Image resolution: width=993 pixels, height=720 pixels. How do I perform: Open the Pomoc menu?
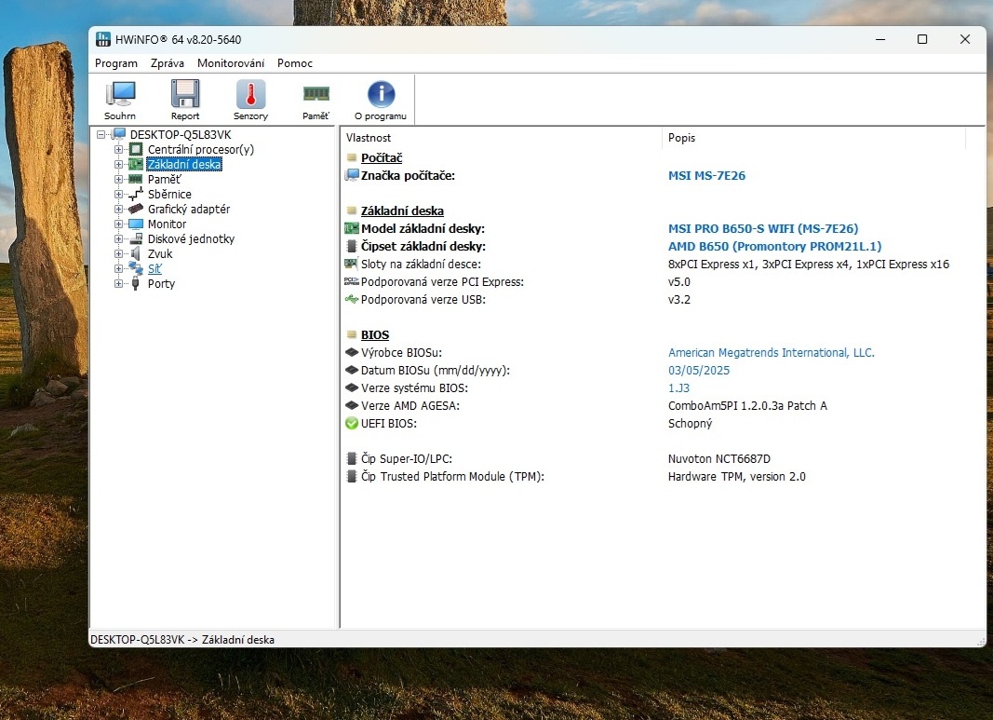click(294, 63)
